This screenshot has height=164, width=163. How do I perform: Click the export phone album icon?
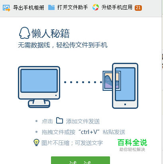coord(6,8)
